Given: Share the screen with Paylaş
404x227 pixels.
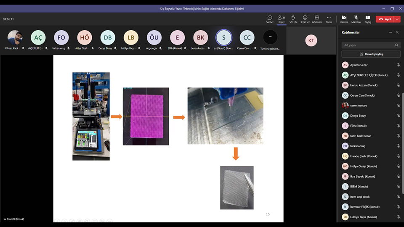Looking at the screenshot, I should click(x=368, y=19).
